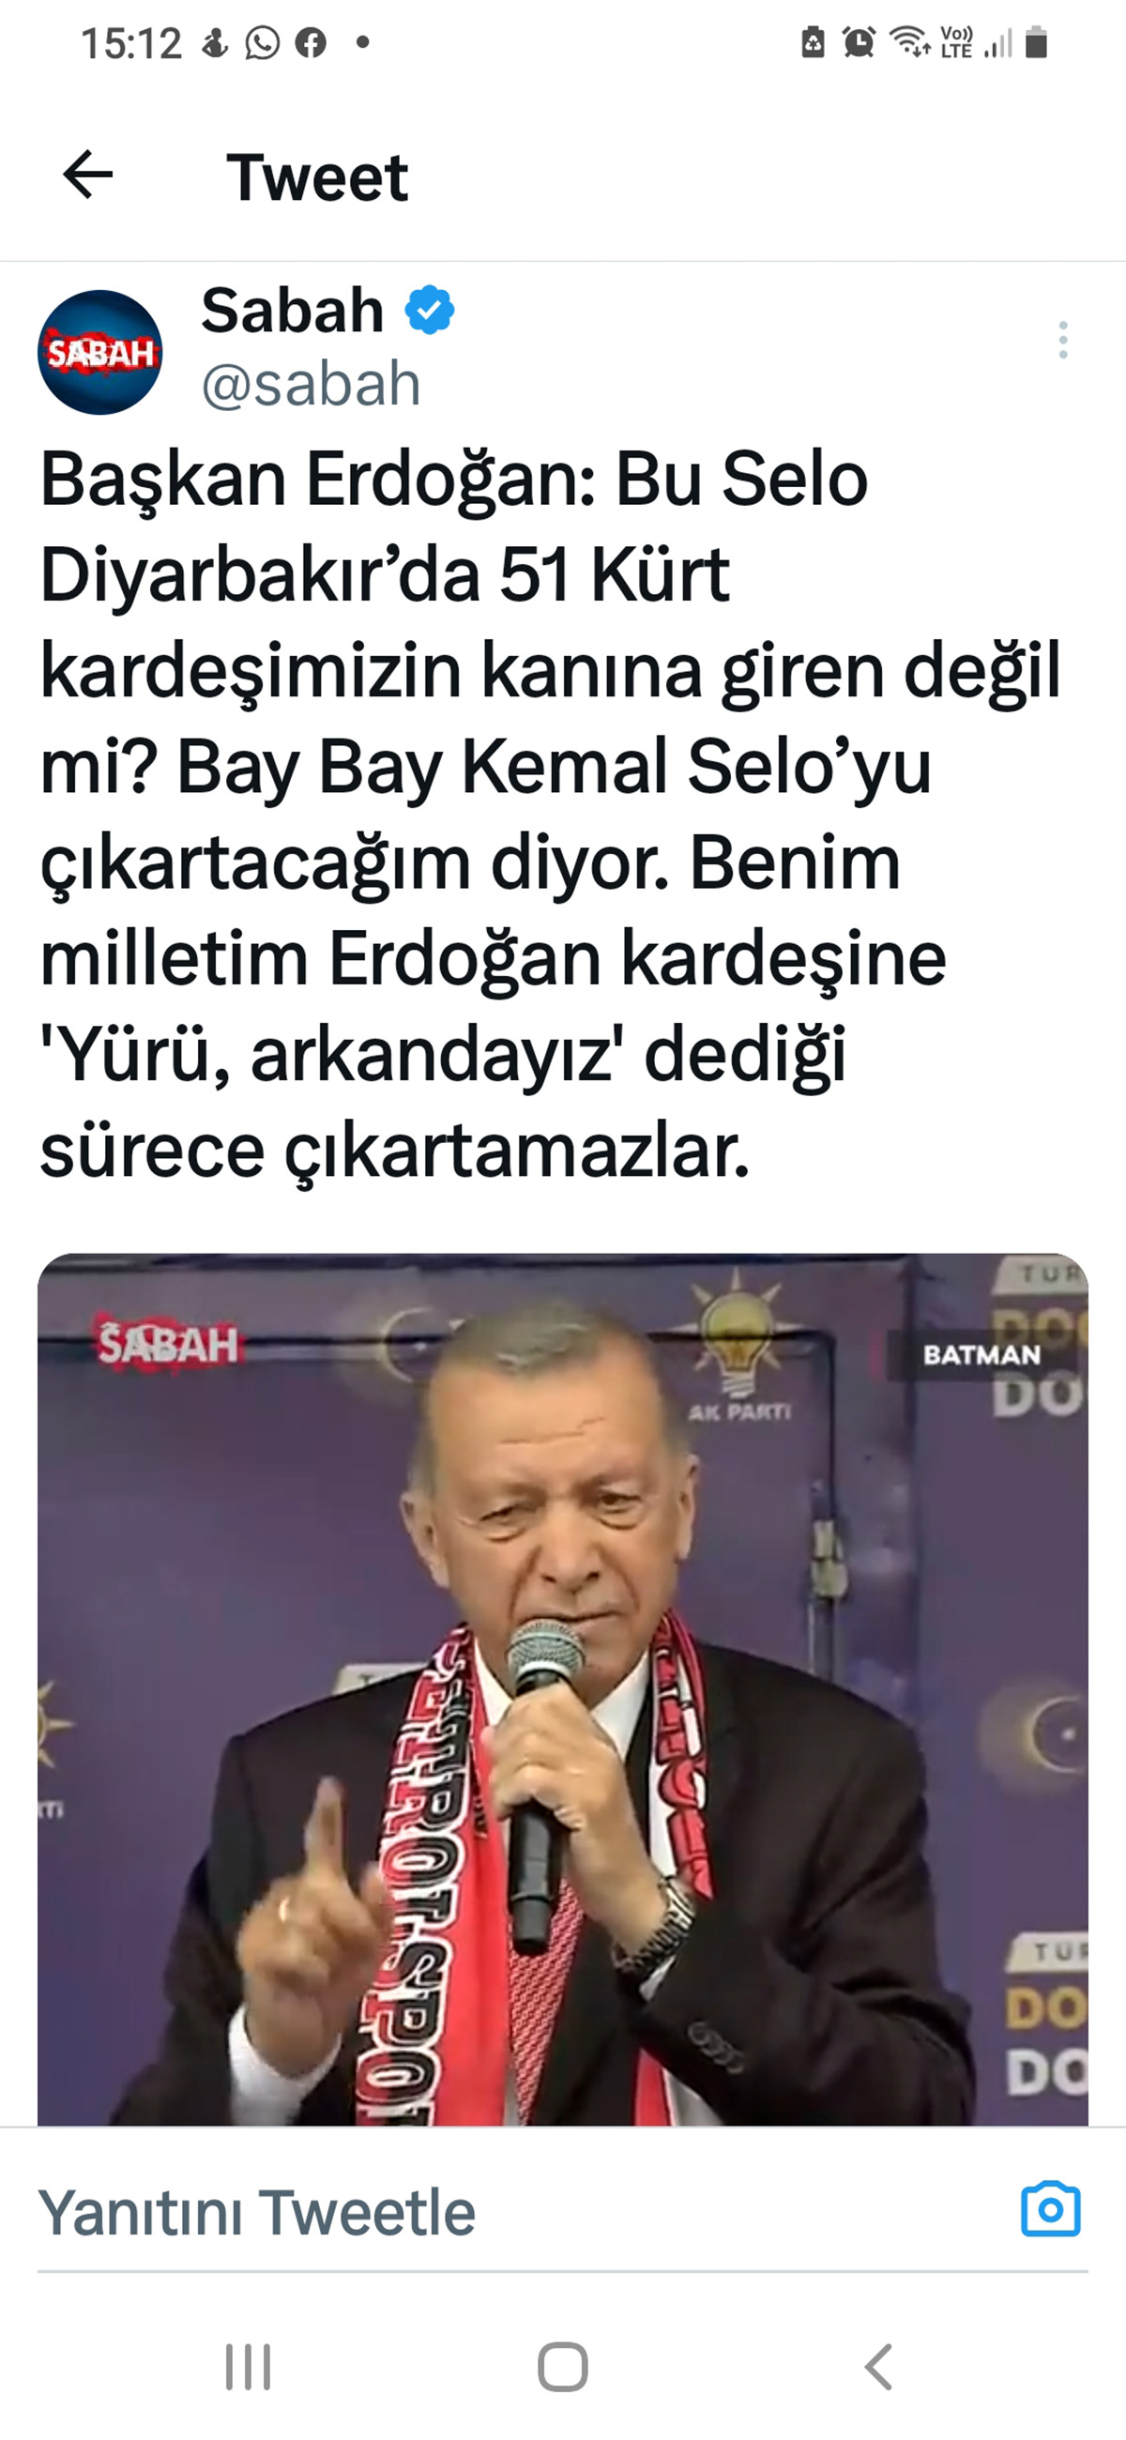Tap the Facebook notification icon in status bar
This screenshot has width=1126, height=2440.
click(311, 42)
